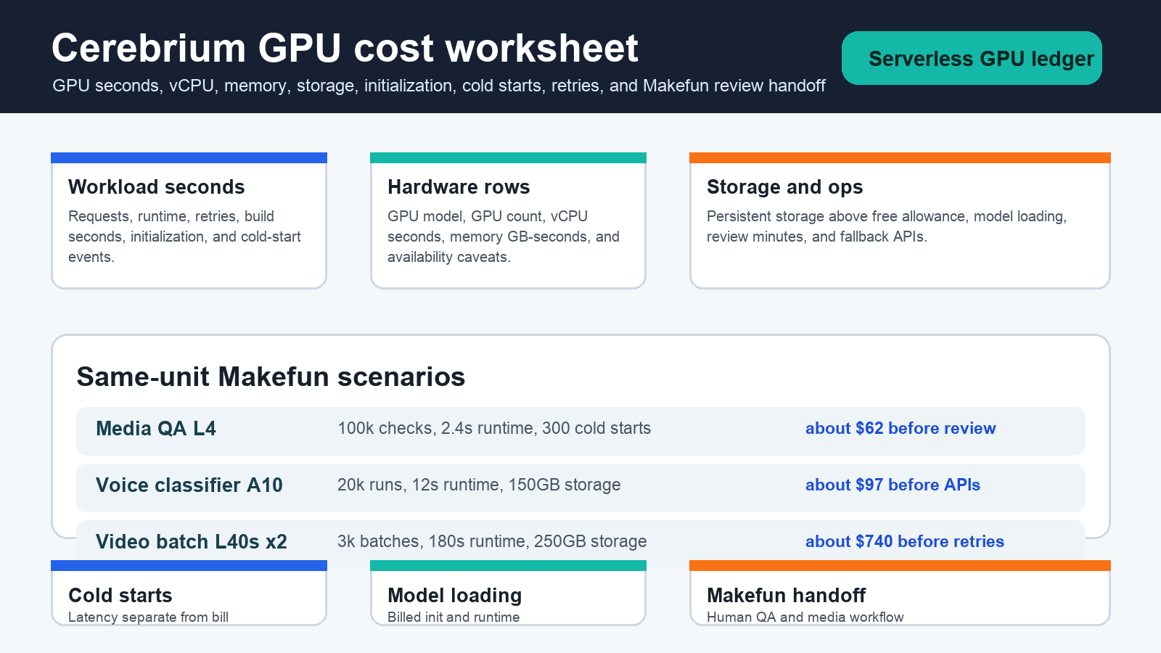The image size is (1161, 653).
Task: Click the Billed init and runtime text
Action: [x=454, y=617]
